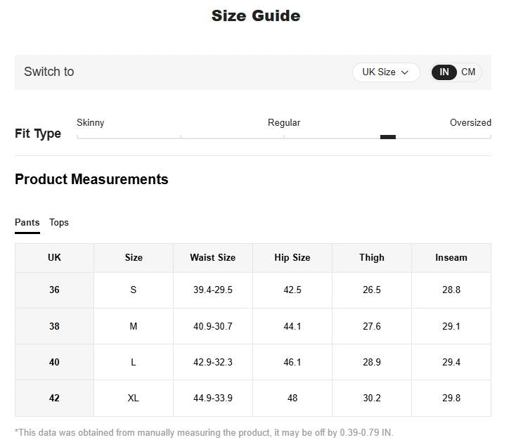Open the Pants measurements tab

pos(27,222)
